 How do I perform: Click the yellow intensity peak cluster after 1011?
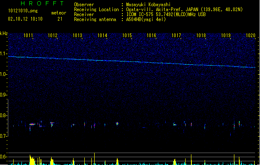(x=32, y=160)
